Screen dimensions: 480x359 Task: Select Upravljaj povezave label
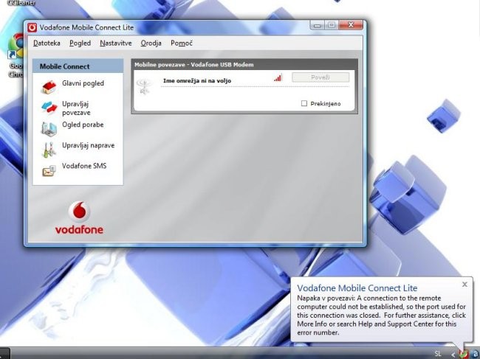76,108
